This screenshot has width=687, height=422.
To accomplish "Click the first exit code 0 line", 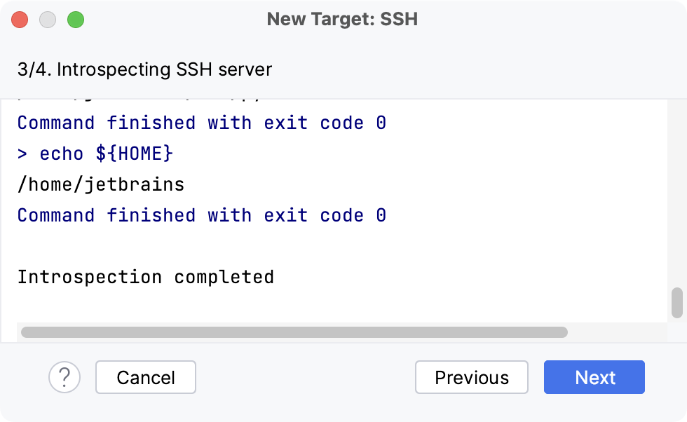I will pyautogui.click(x=200, y=123).
